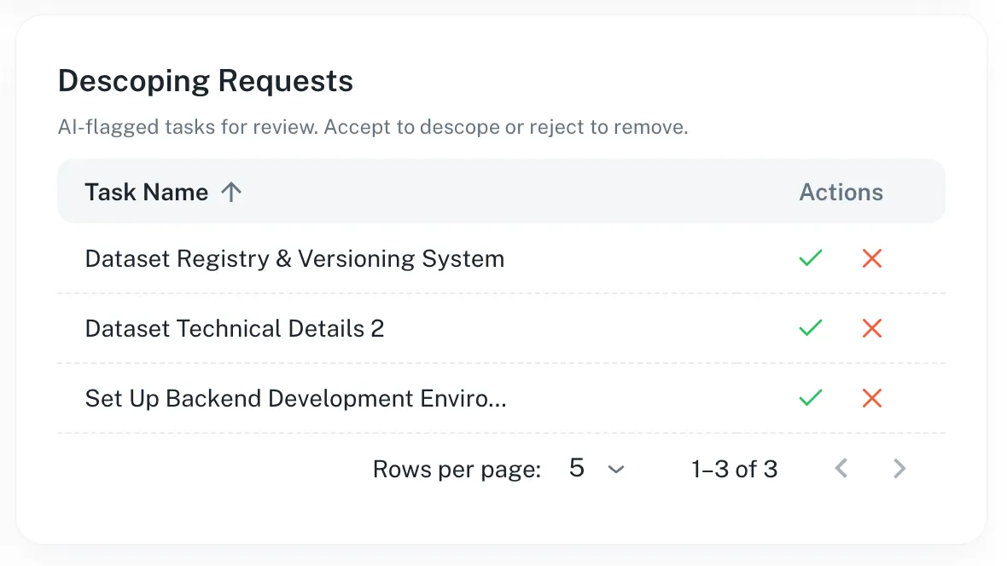Click the sort arrow beside Task Name
The height and width of the screenshot is (566, 1007).
[x=231, y=192]
